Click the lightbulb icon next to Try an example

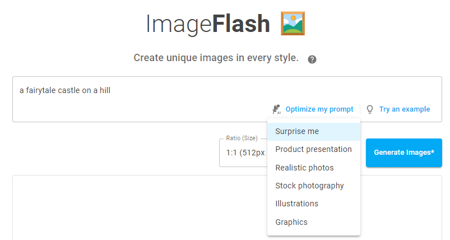coord(370,109)
